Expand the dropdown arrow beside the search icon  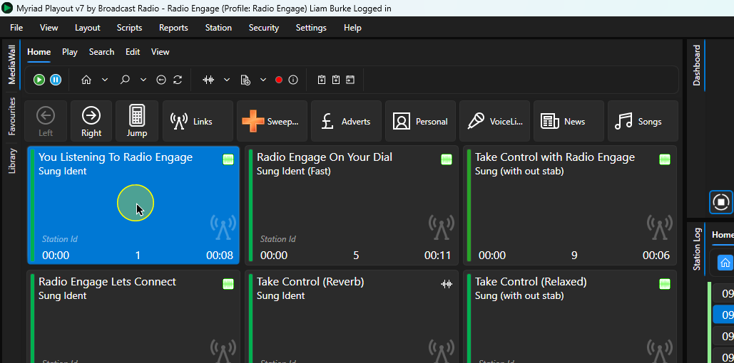point(143,80)
